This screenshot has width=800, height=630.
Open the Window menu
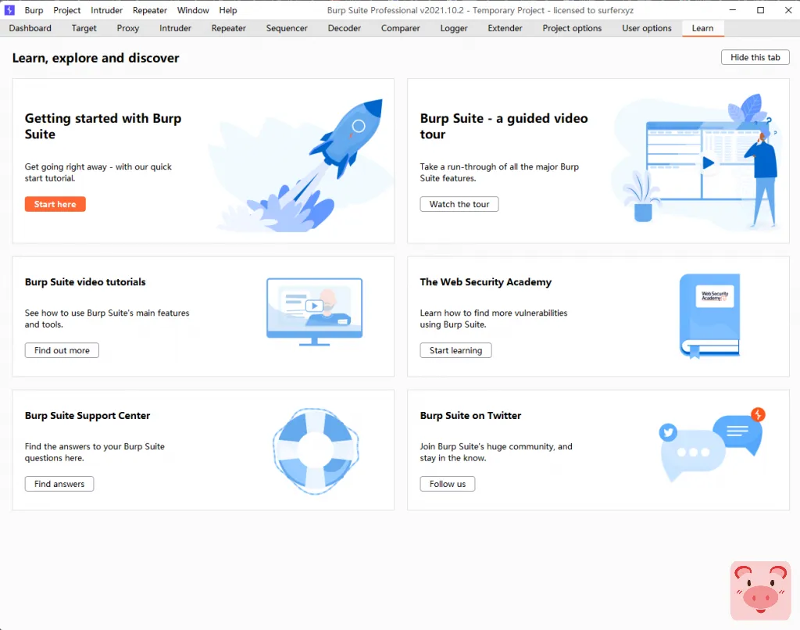tap(193, 10)
